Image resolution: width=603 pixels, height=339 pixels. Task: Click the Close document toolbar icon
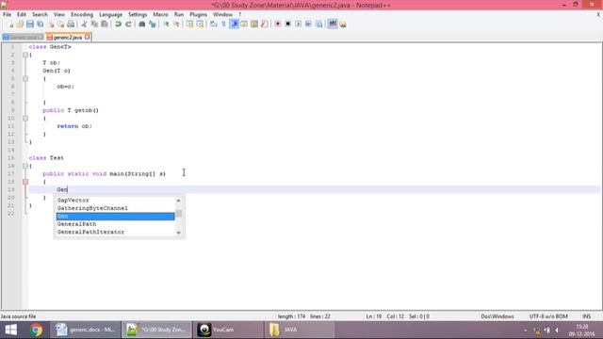[51, 24]
